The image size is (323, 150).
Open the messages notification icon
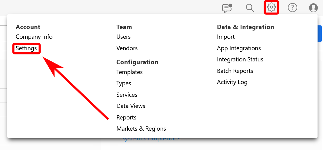pos(227,8)
